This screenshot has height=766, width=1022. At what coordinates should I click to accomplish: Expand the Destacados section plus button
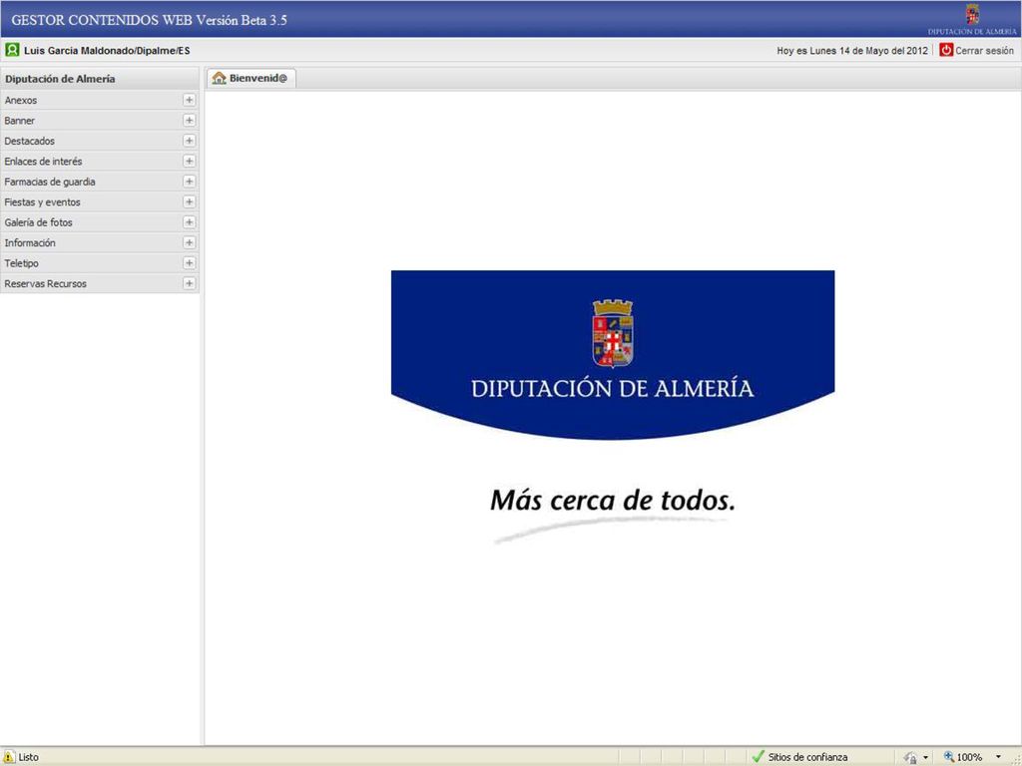coord(189,141)
